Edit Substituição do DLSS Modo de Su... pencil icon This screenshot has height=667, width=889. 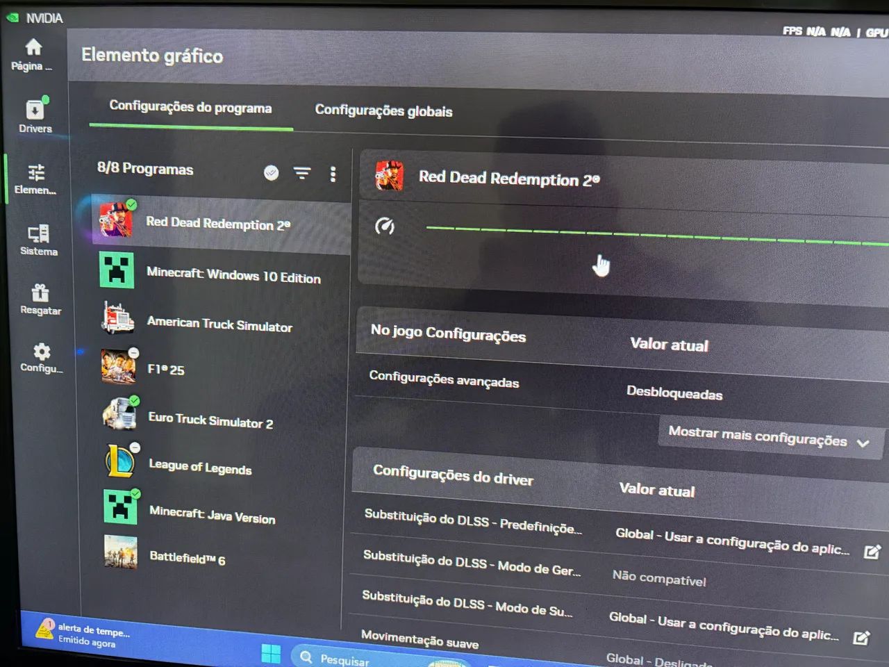[861, 638]
